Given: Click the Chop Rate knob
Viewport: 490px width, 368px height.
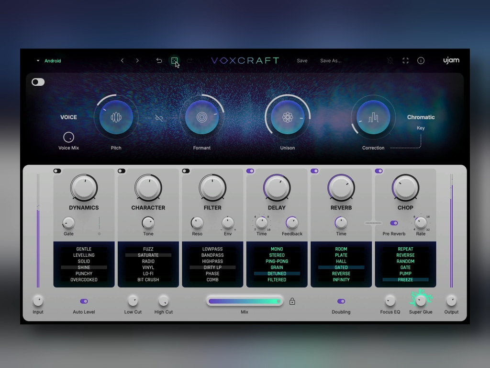Looking at the screenshot, I should tap(421, 223).
